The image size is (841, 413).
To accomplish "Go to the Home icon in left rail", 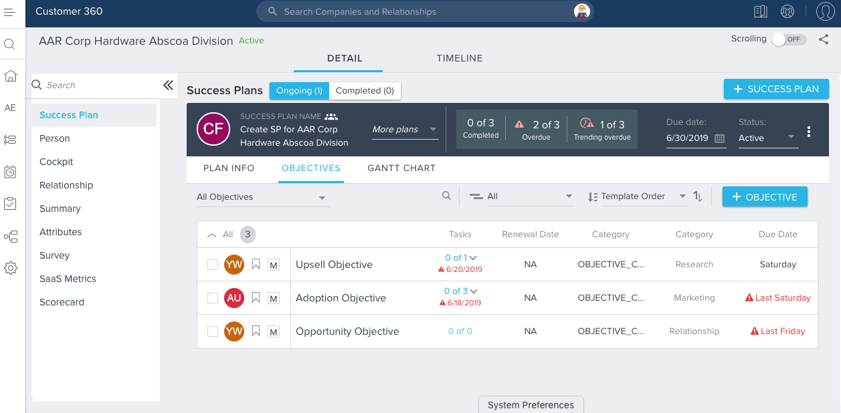I will click(10, 76).
